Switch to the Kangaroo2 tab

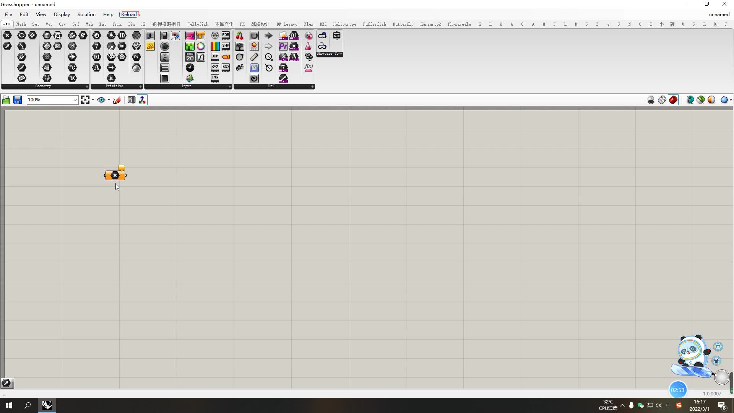pyautogui.click(x=430, y=24)
